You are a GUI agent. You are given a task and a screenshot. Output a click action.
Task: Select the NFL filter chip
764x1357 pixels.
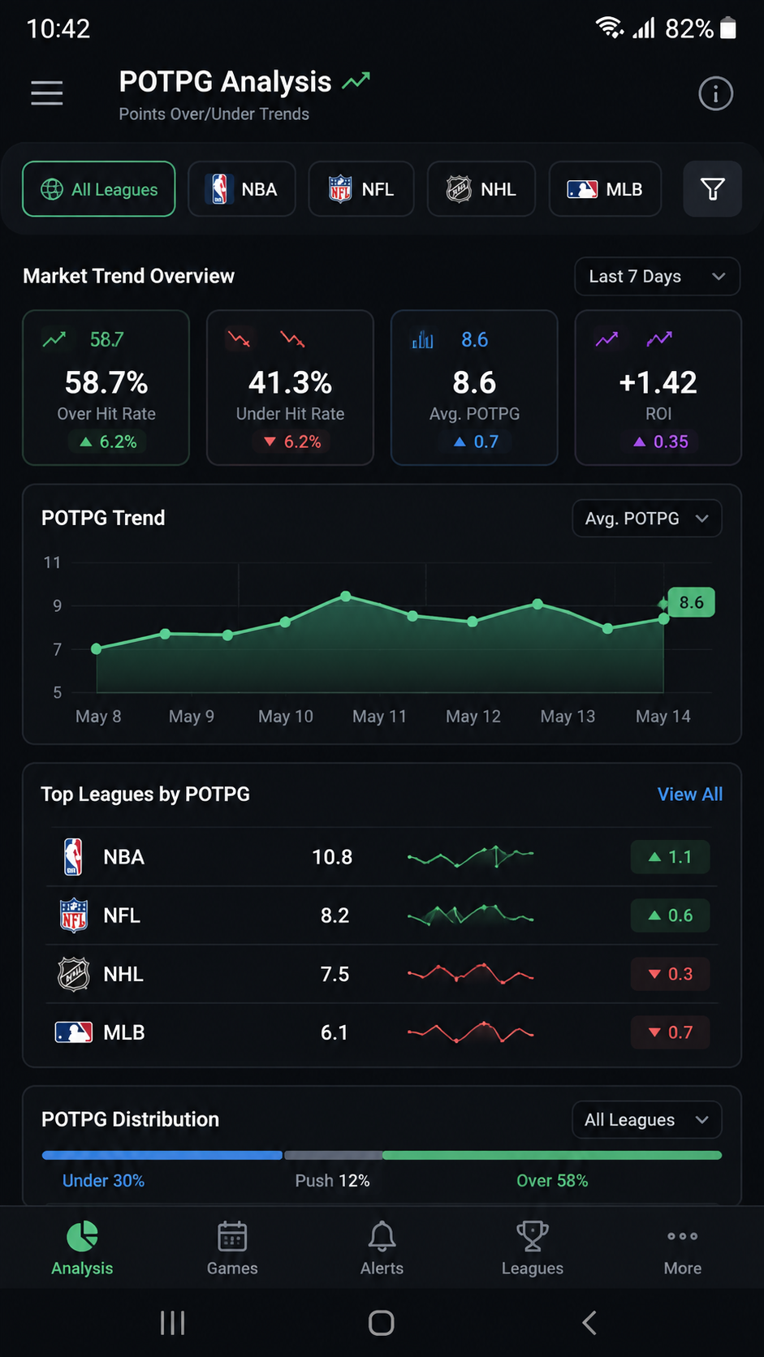click(361, 189)
